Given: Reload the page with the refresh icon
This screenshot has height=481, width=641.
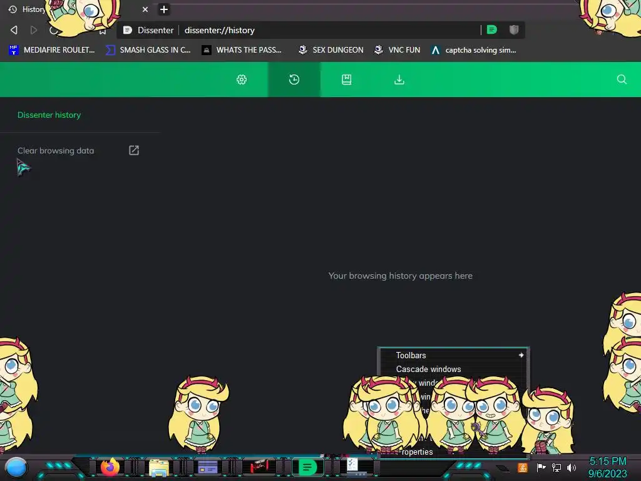Looking at the screenshot, I should click(54, 31).
